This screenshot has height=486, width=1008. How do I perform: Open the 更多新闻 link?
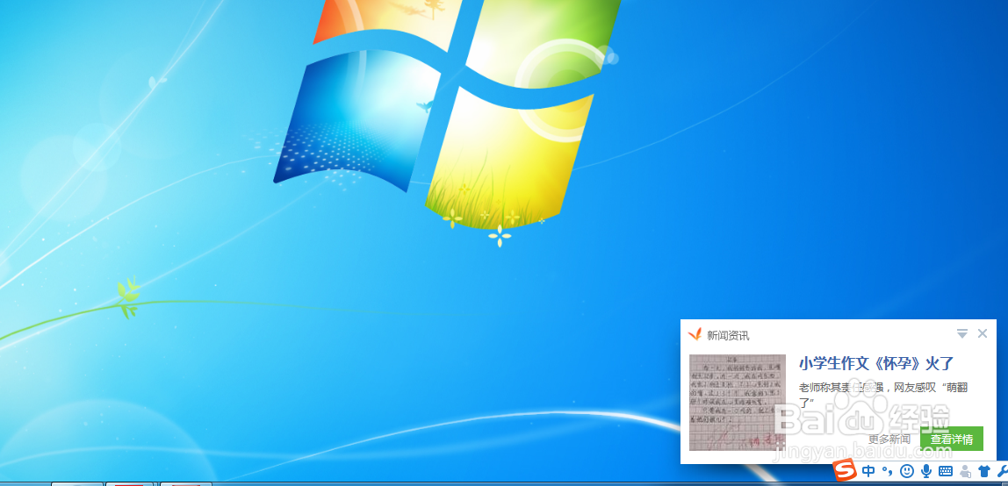(x=889, y=440)
